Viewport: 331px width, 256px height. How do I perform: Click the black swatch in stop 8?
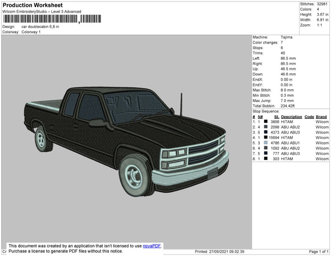[x=266, y=158]
